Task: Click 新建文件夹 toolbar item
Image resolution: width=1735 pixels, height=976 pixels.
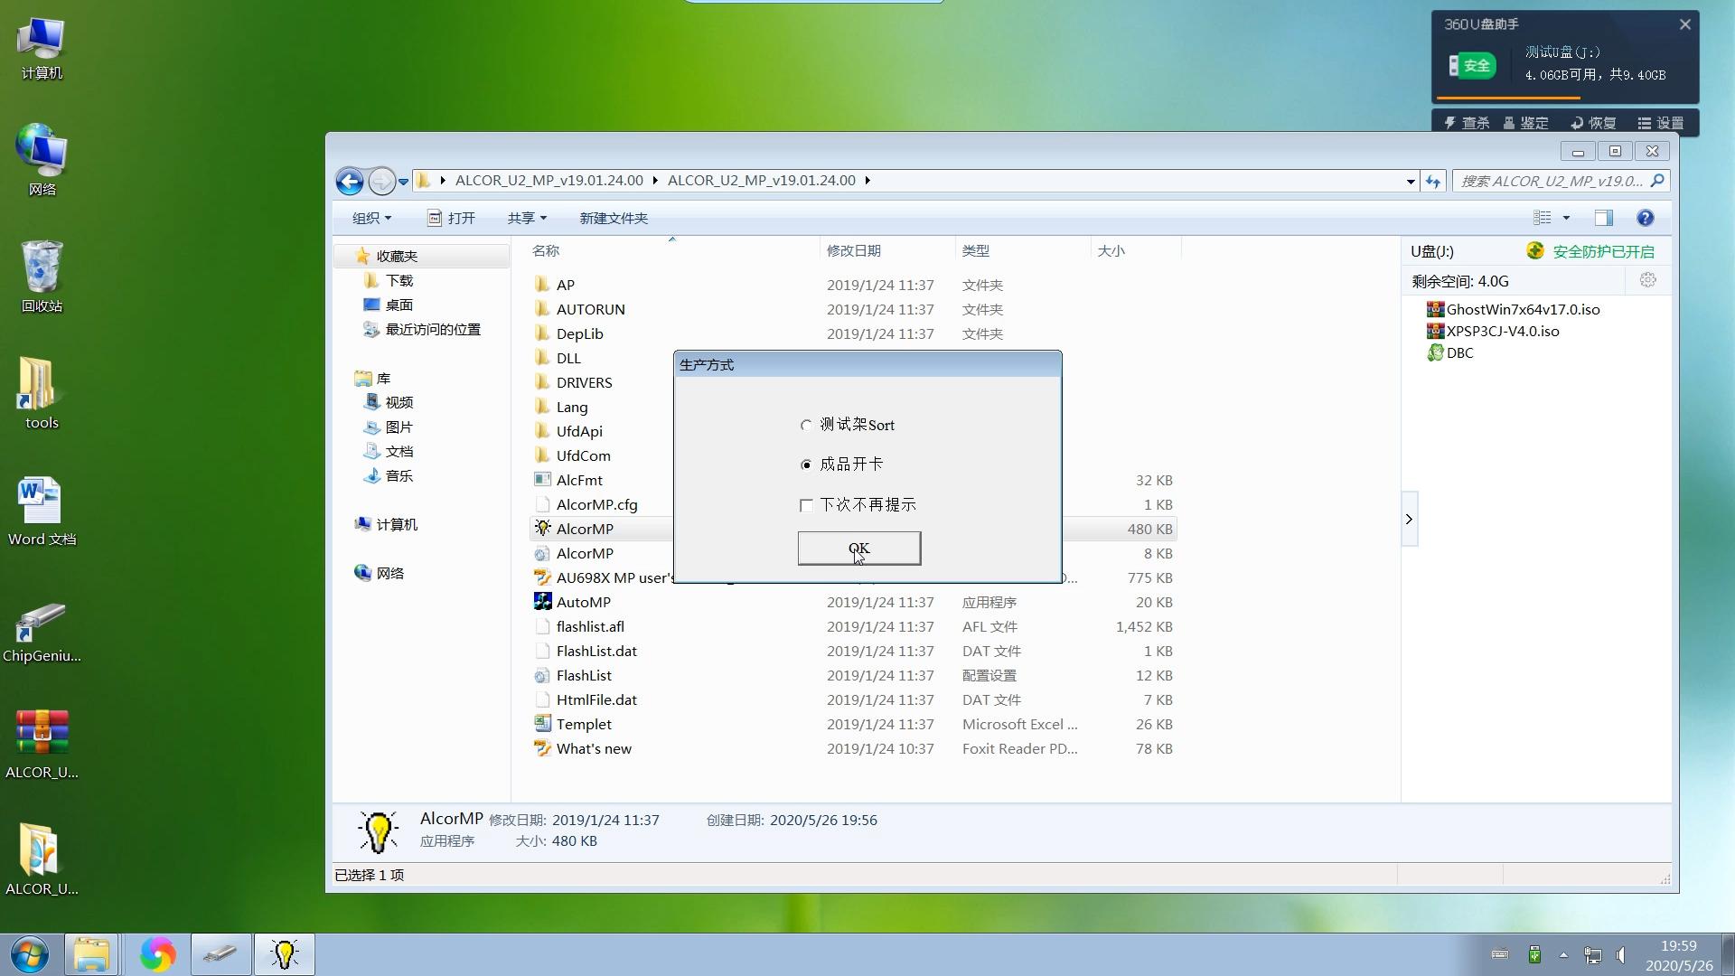Action: [x=613, y=218]
